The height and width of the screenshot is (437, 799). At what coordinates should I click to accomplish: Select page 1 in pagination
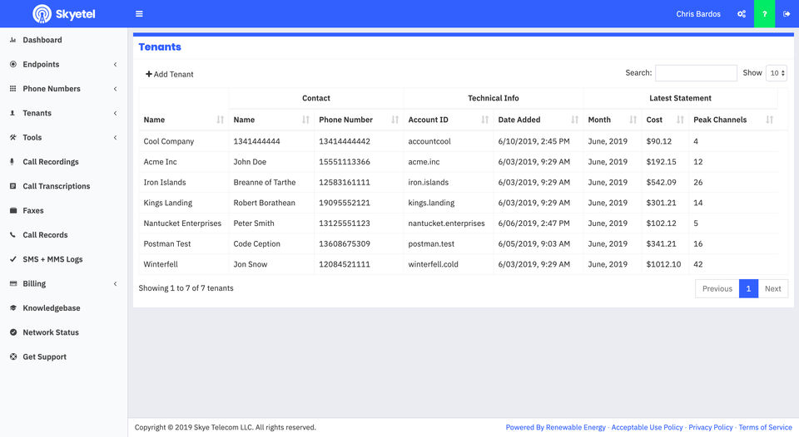point(748,288)
